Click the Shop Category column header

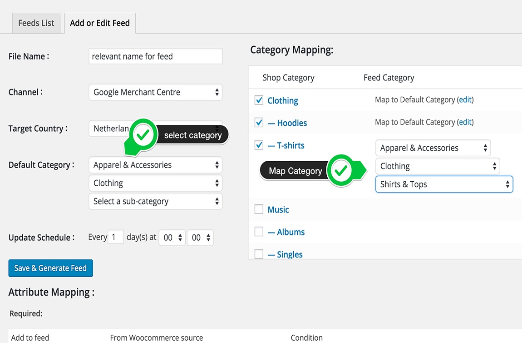pos(288,78)
